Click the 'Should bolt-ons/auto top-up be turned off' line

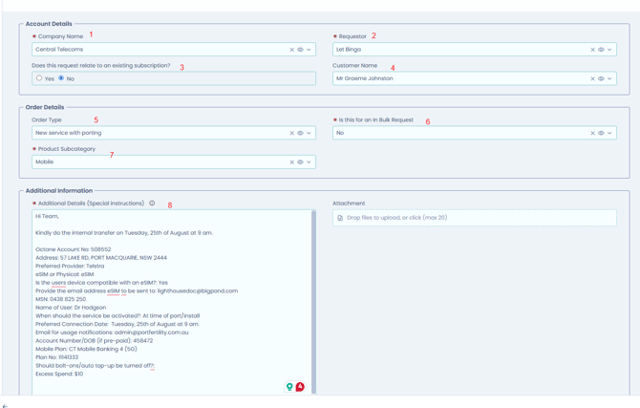pyautogui.click(x=96, y=366)
